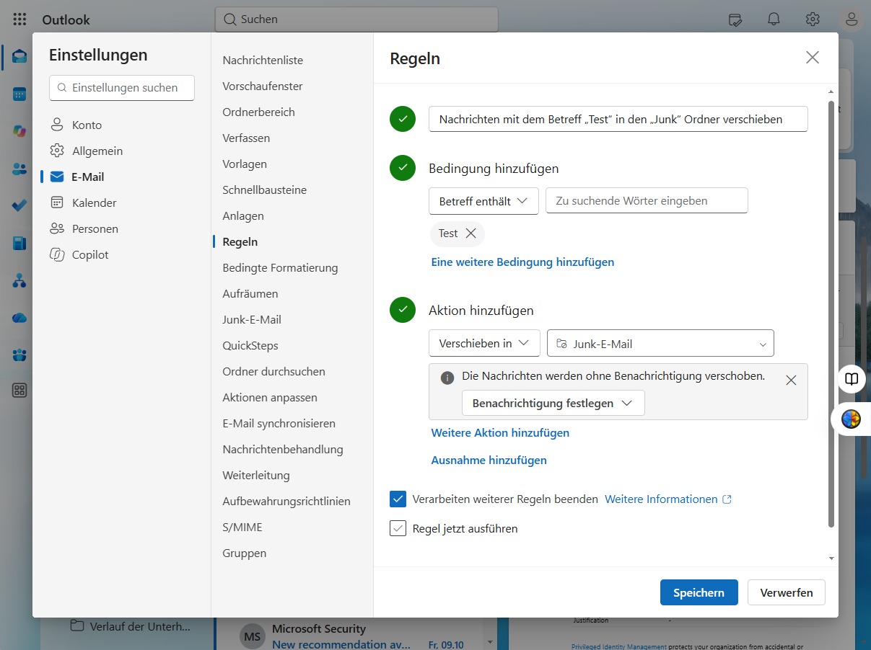Viewport: 871px width, 650px height.
Task: Open 'Benachrichtigung festlegen' dropdown
Action: point(553,403)
